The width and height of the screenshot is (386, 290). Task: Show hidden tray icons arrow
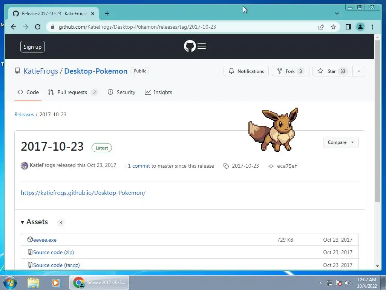(x=320, y=283)
